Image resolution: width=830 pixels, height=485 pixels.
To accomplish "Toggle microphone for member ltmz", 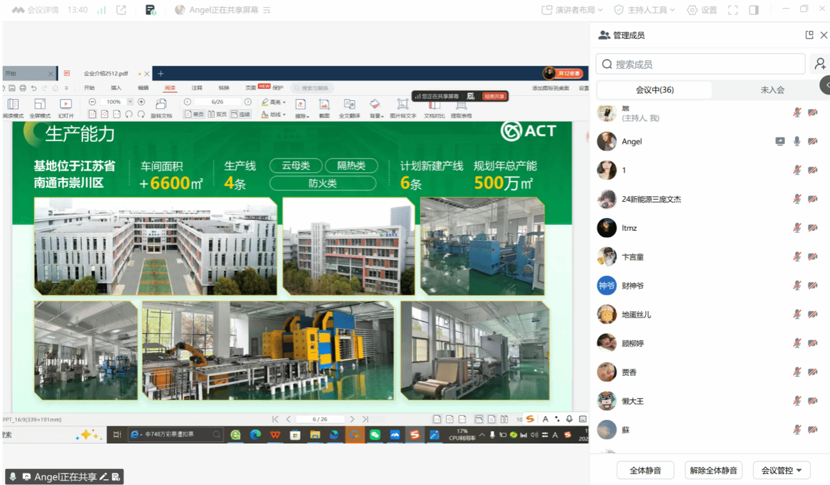I will [797, 227].
